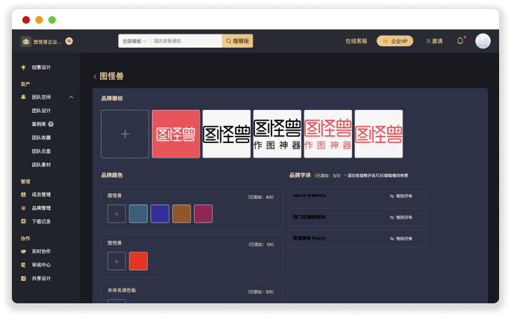Open the 全部模板 category dropdown

coord(134,41)
